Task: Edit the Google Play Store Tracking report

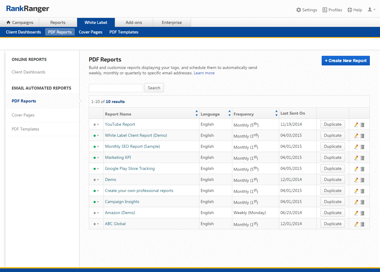Action: tap(356, 169)
